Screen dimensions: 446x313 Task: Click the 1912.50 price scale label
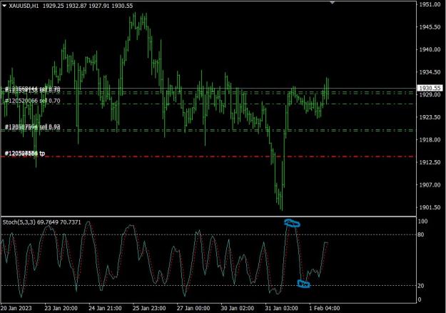[430, 162]
